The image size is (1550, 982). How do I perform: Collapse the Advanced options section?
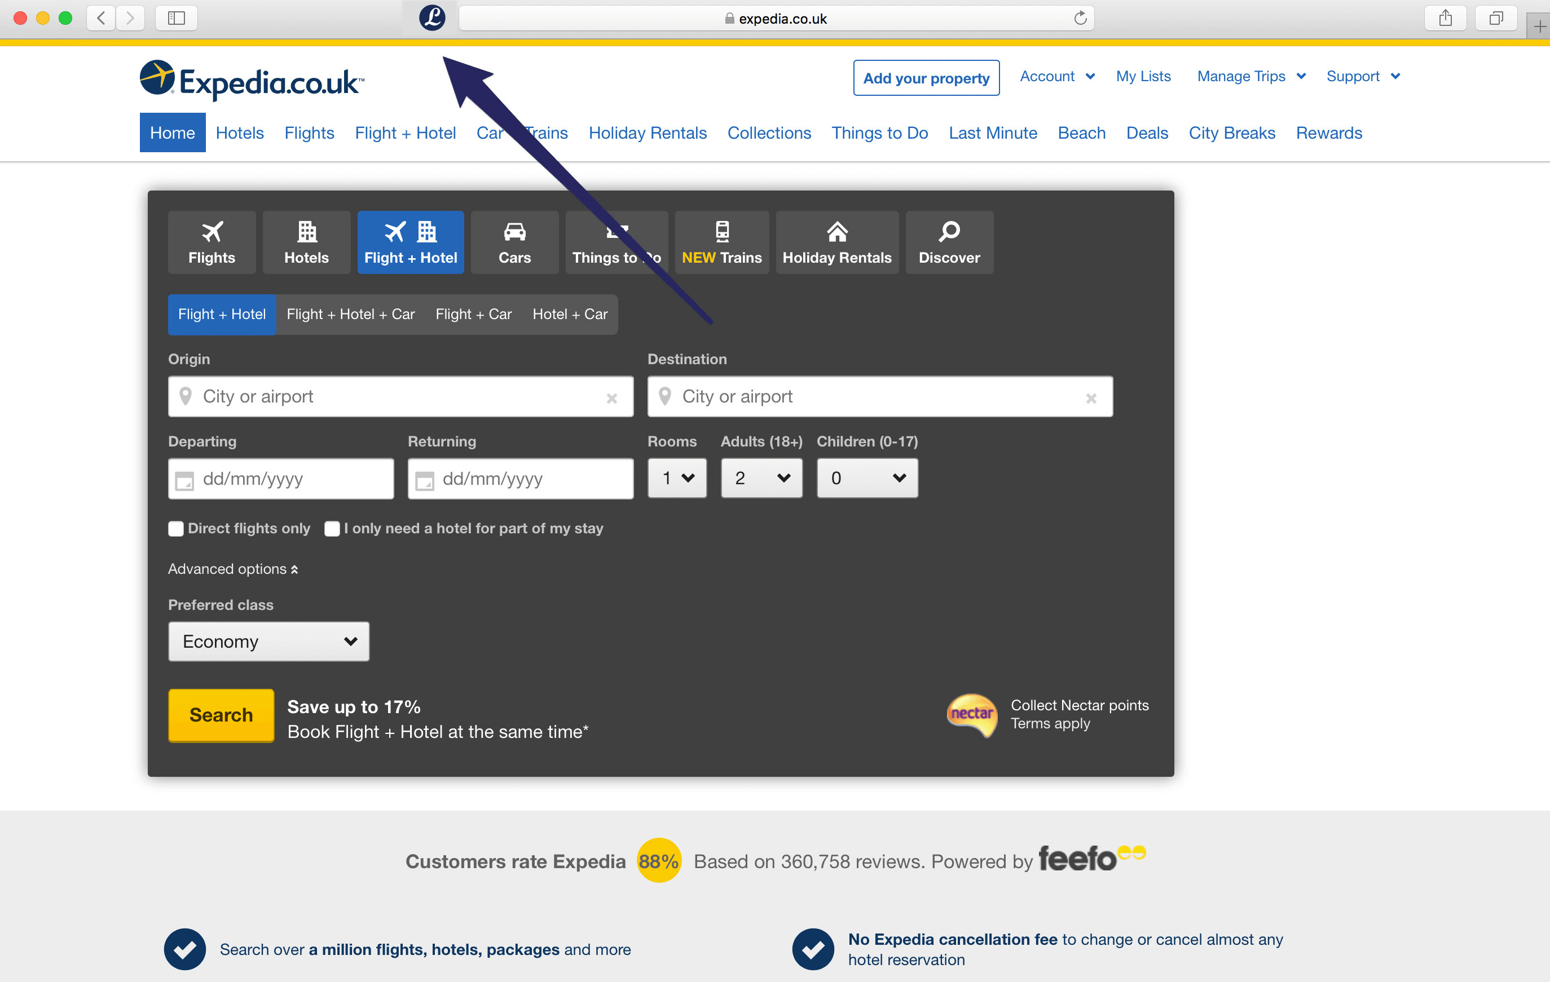(x=233, y=569)
